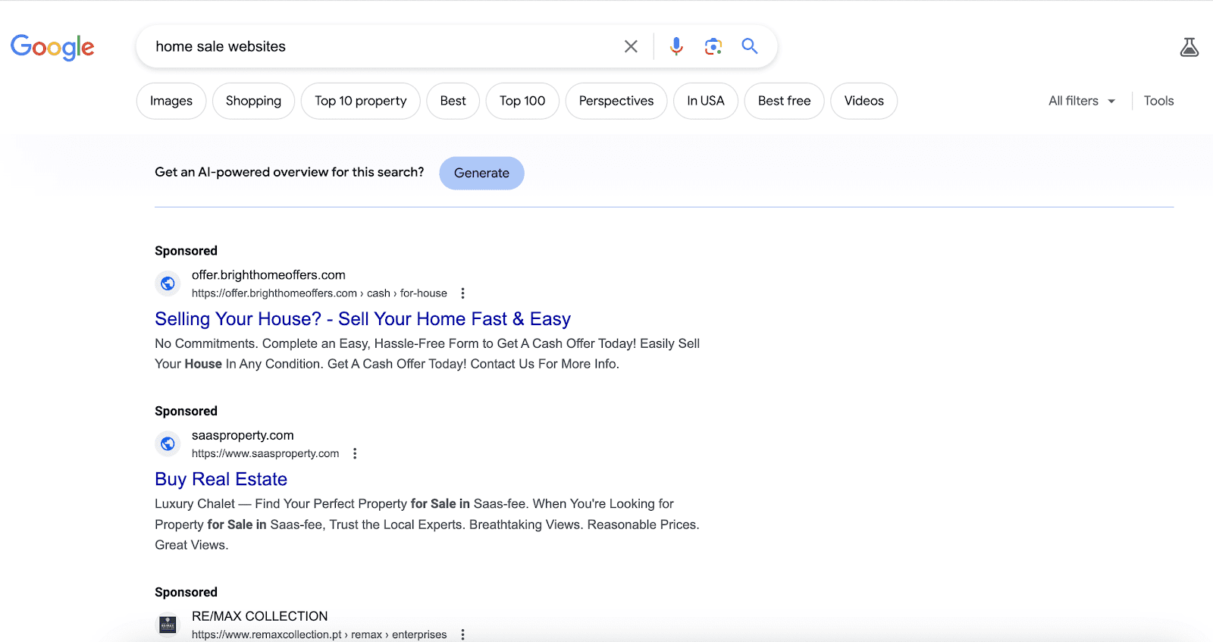
Task: Click the saasproperty.com site name
Action: tap(243, 435)
